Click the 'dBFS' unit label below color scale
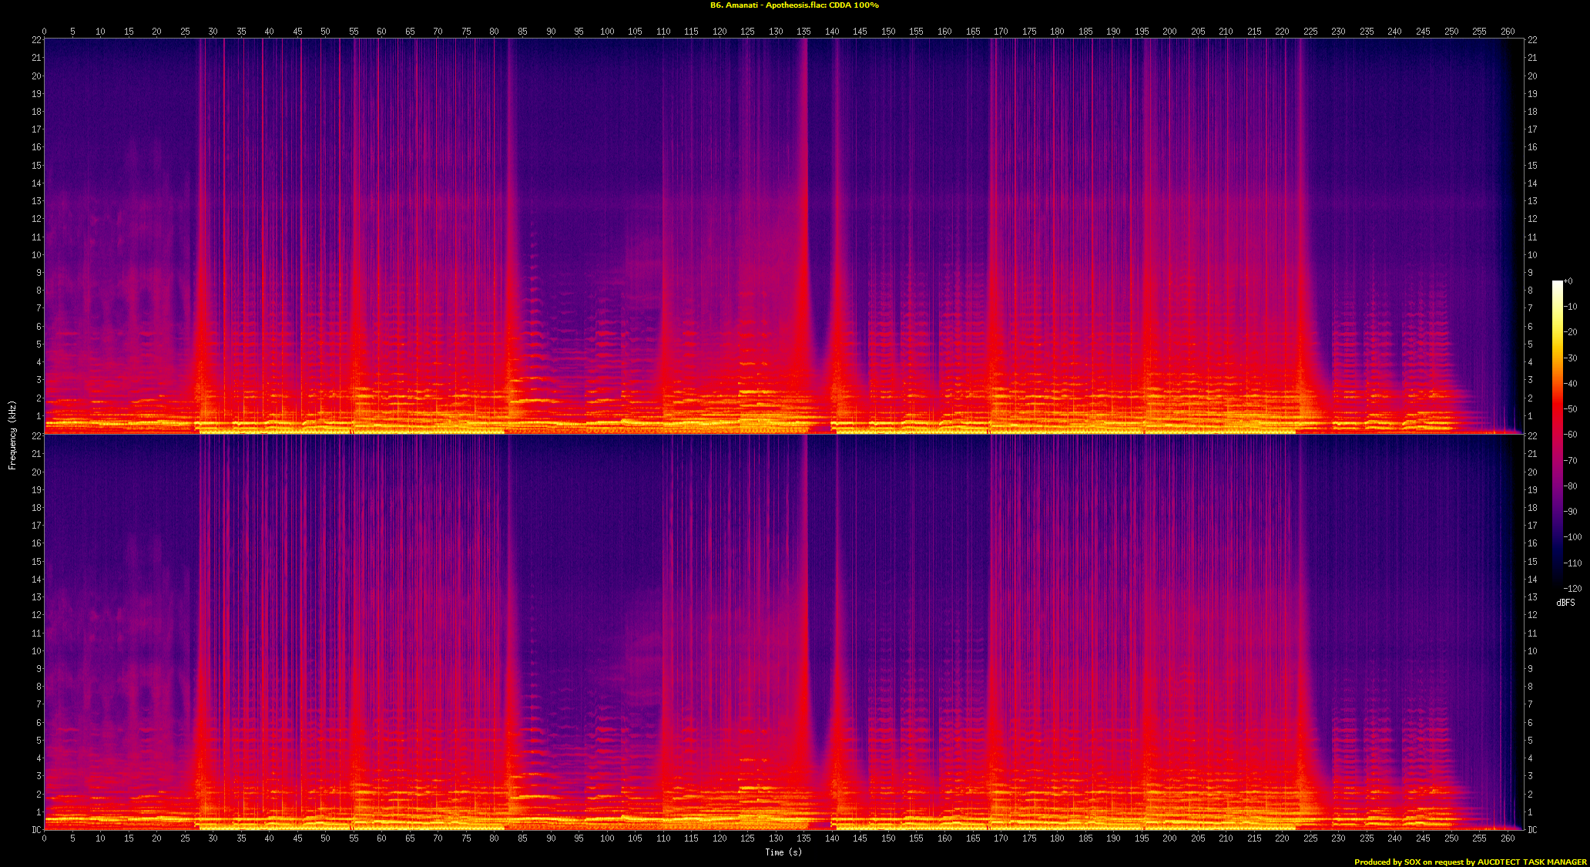The image size is (1590, 867). 1566,603
